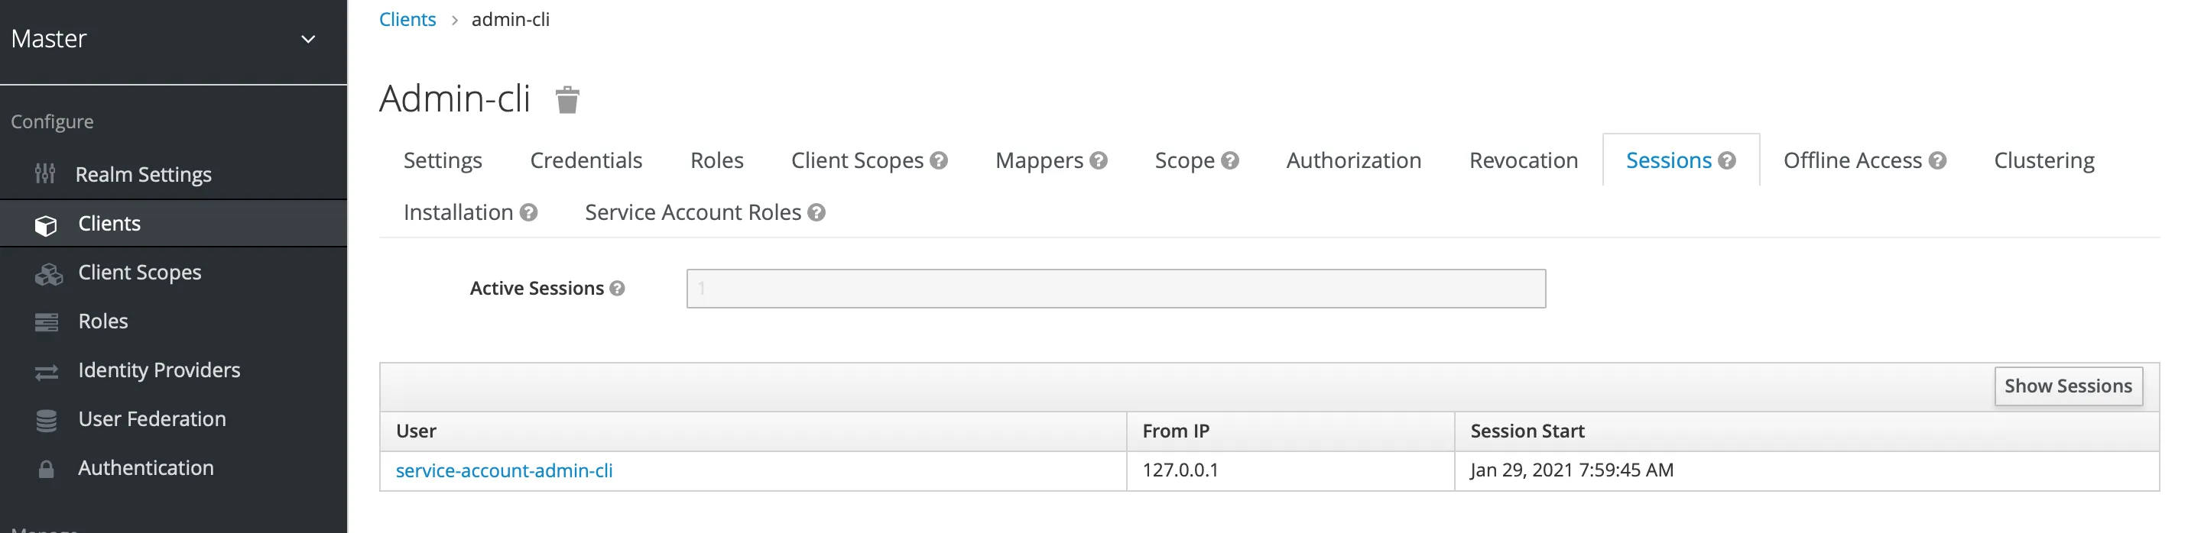Expand the Master realm dropdown chevron
The image size is (2188, 533).
click(308, 39)
